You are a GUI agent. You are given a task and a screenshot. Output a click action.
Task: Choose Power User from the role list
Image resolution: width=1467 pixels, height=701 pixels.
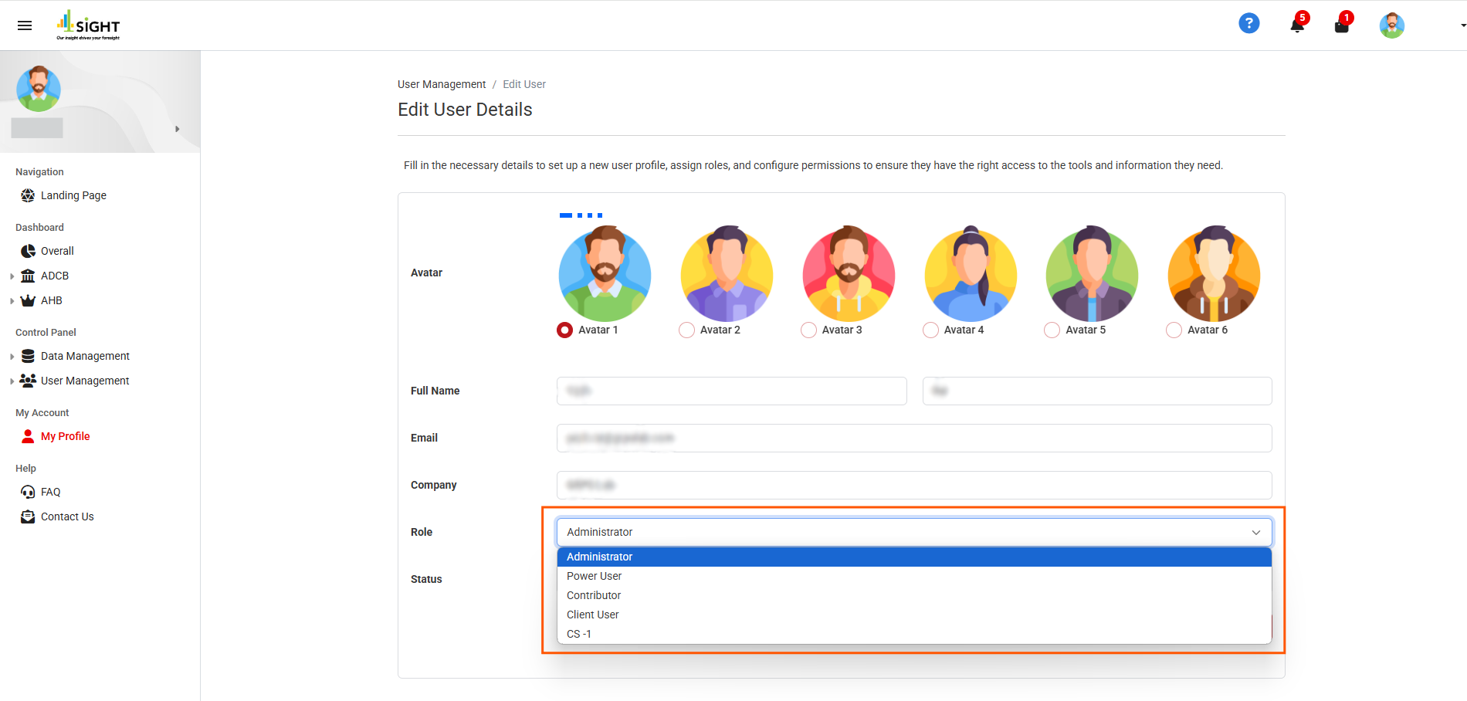[594, 576]
